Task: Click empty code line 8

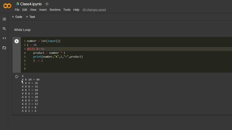Action: pyautogui.click(x=25, y=69)
